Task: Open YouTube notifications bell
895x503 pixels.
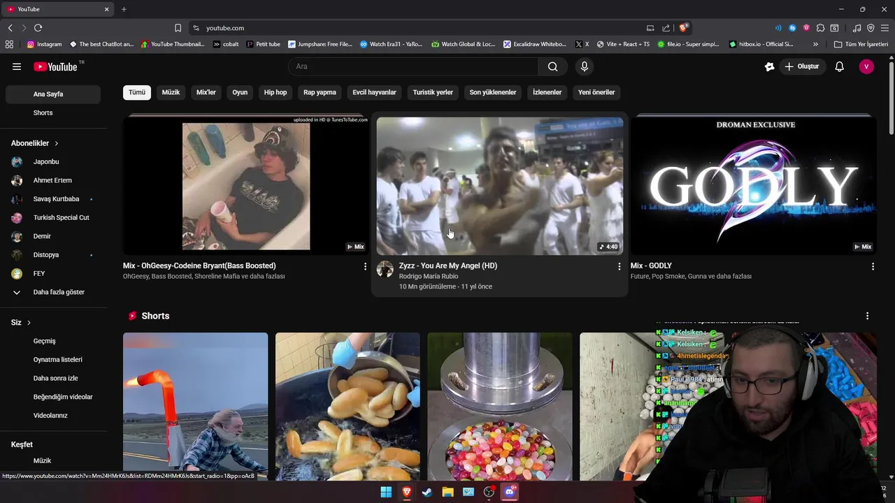Action: coord(839,66)
